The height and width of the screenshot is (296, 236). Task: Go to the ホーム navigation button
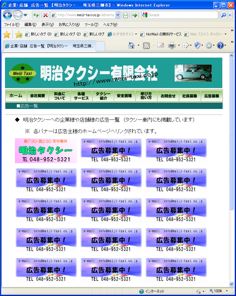(x=16, y=96)
